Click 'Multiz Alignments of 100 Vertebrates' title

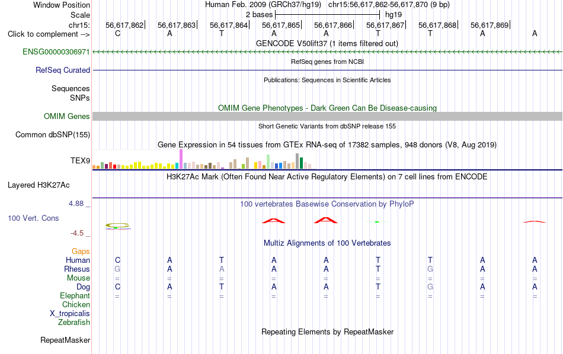(x=327, y=243)
